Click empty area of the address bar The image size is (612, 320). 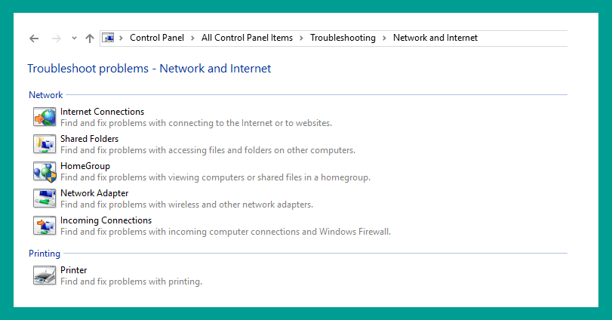(523, 38)
